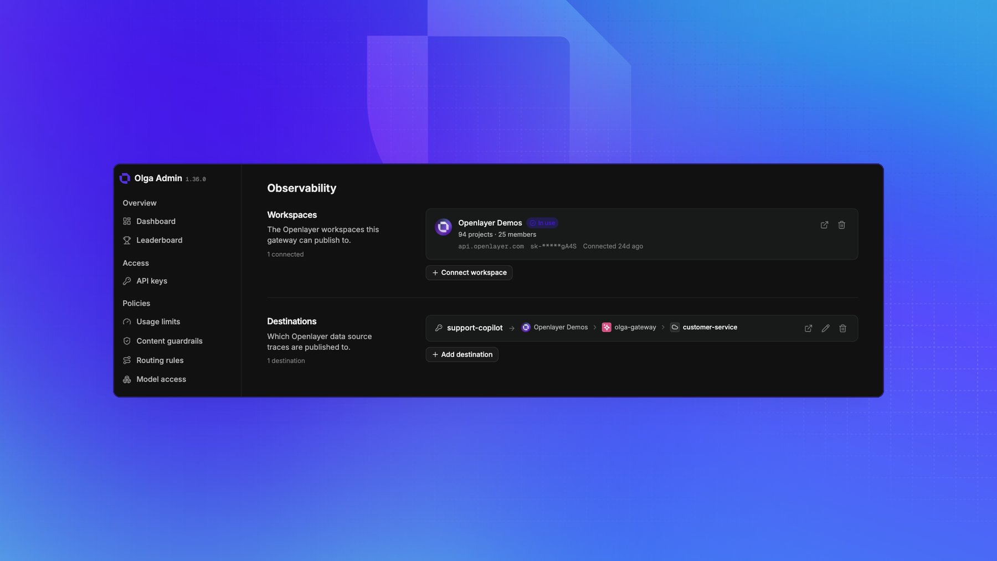Click the 'Workspaces' section heading
This screenshot has height=561, width=997.
(x=292, y=215)
